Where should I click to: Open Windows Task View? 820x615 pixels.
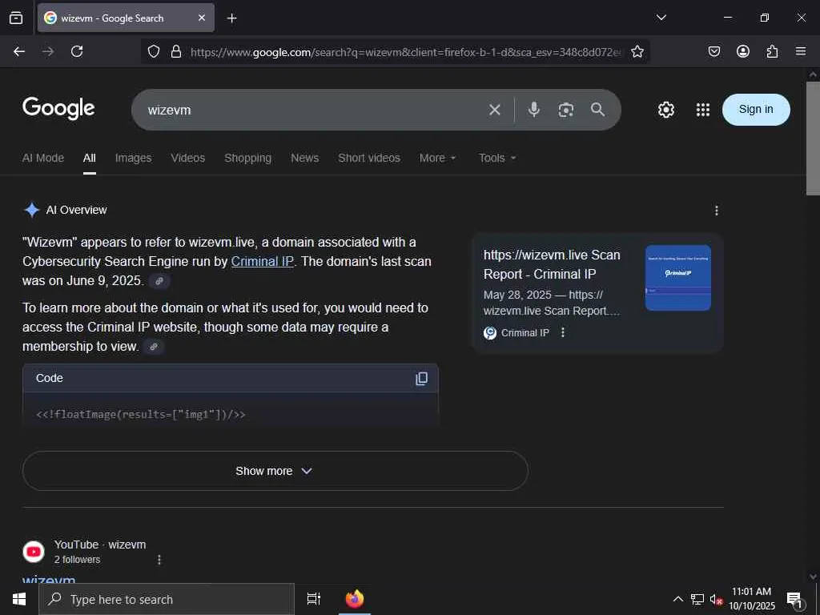[x=313, y=599]
